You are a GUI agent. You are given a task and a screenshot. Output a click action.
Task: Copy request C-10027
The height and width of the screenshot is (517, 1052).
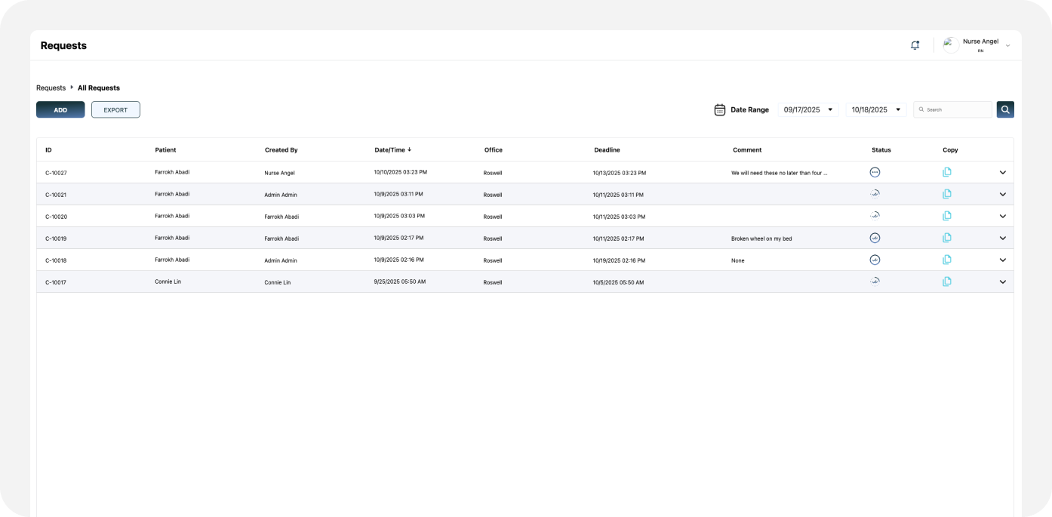[x=947, y=172]
